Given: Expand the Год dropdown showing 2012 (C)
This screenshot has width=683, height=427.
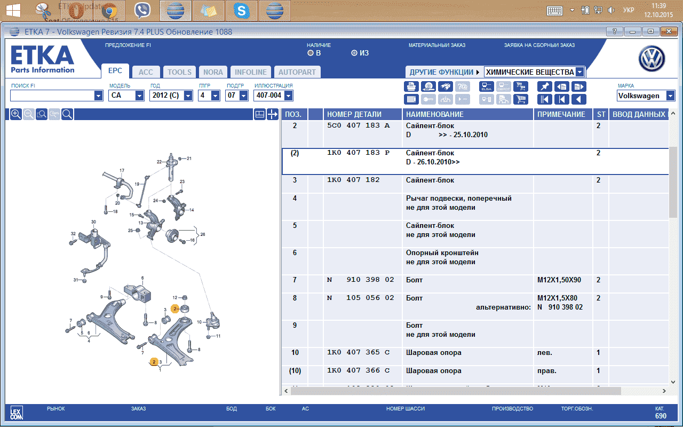Looking at the screenshot, I should (x=188, y=96).
